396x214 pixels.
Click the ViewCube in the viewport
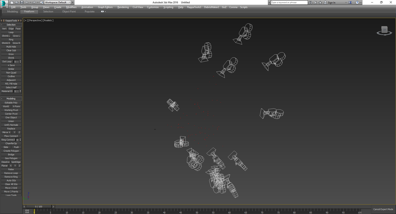tap(384, 30)
